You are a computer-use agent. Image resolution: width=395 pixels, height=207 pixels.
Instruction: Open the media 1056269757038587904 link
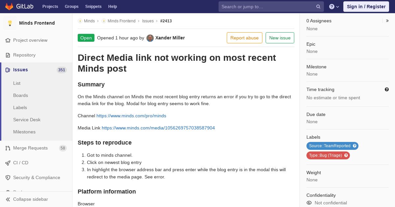click(158, 128)
